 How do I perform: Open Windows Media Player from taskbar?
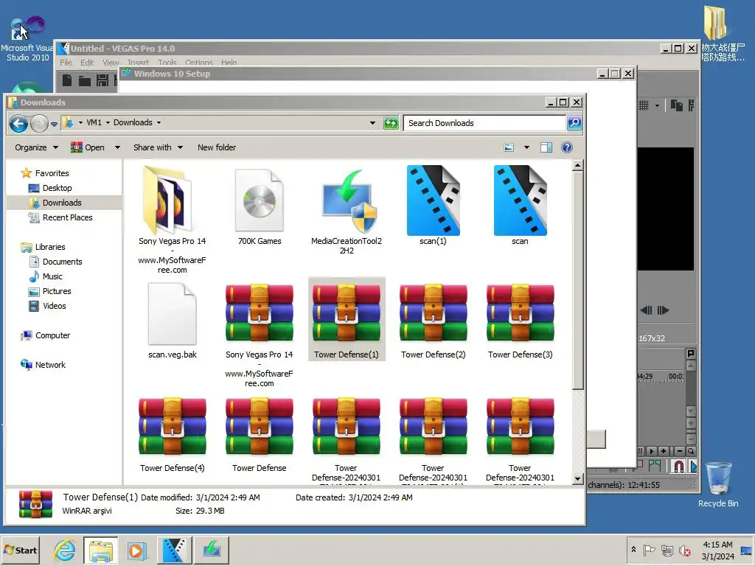[x=136, y=550]
